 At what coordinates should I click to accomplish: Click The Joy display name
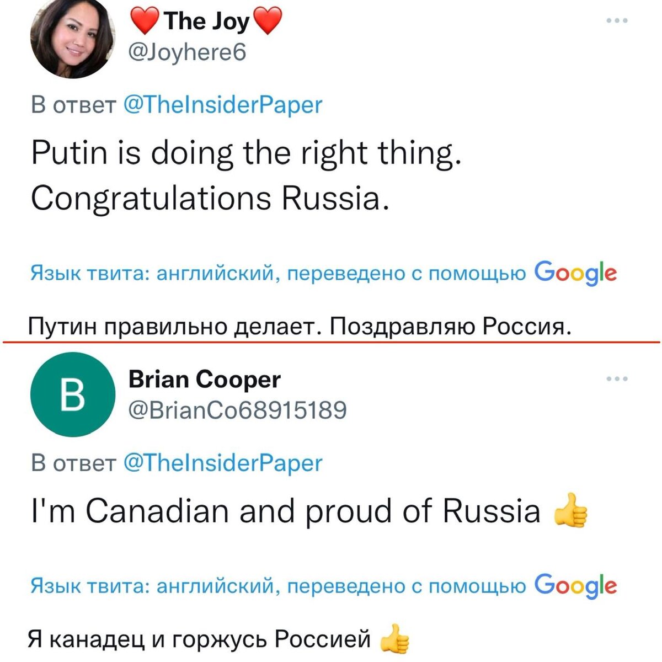point(207,22)
